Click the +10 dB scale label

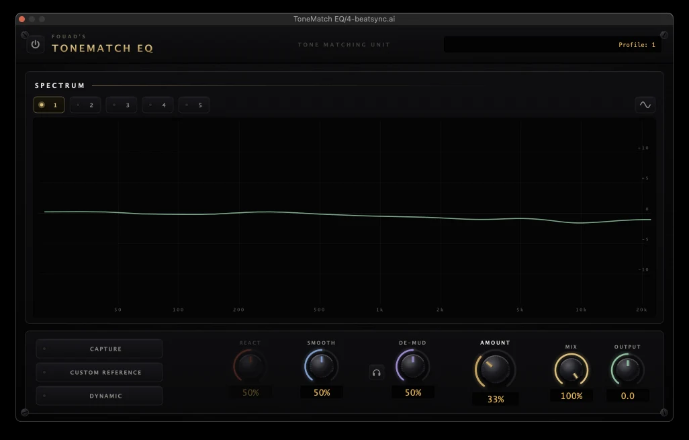[643, 148]
